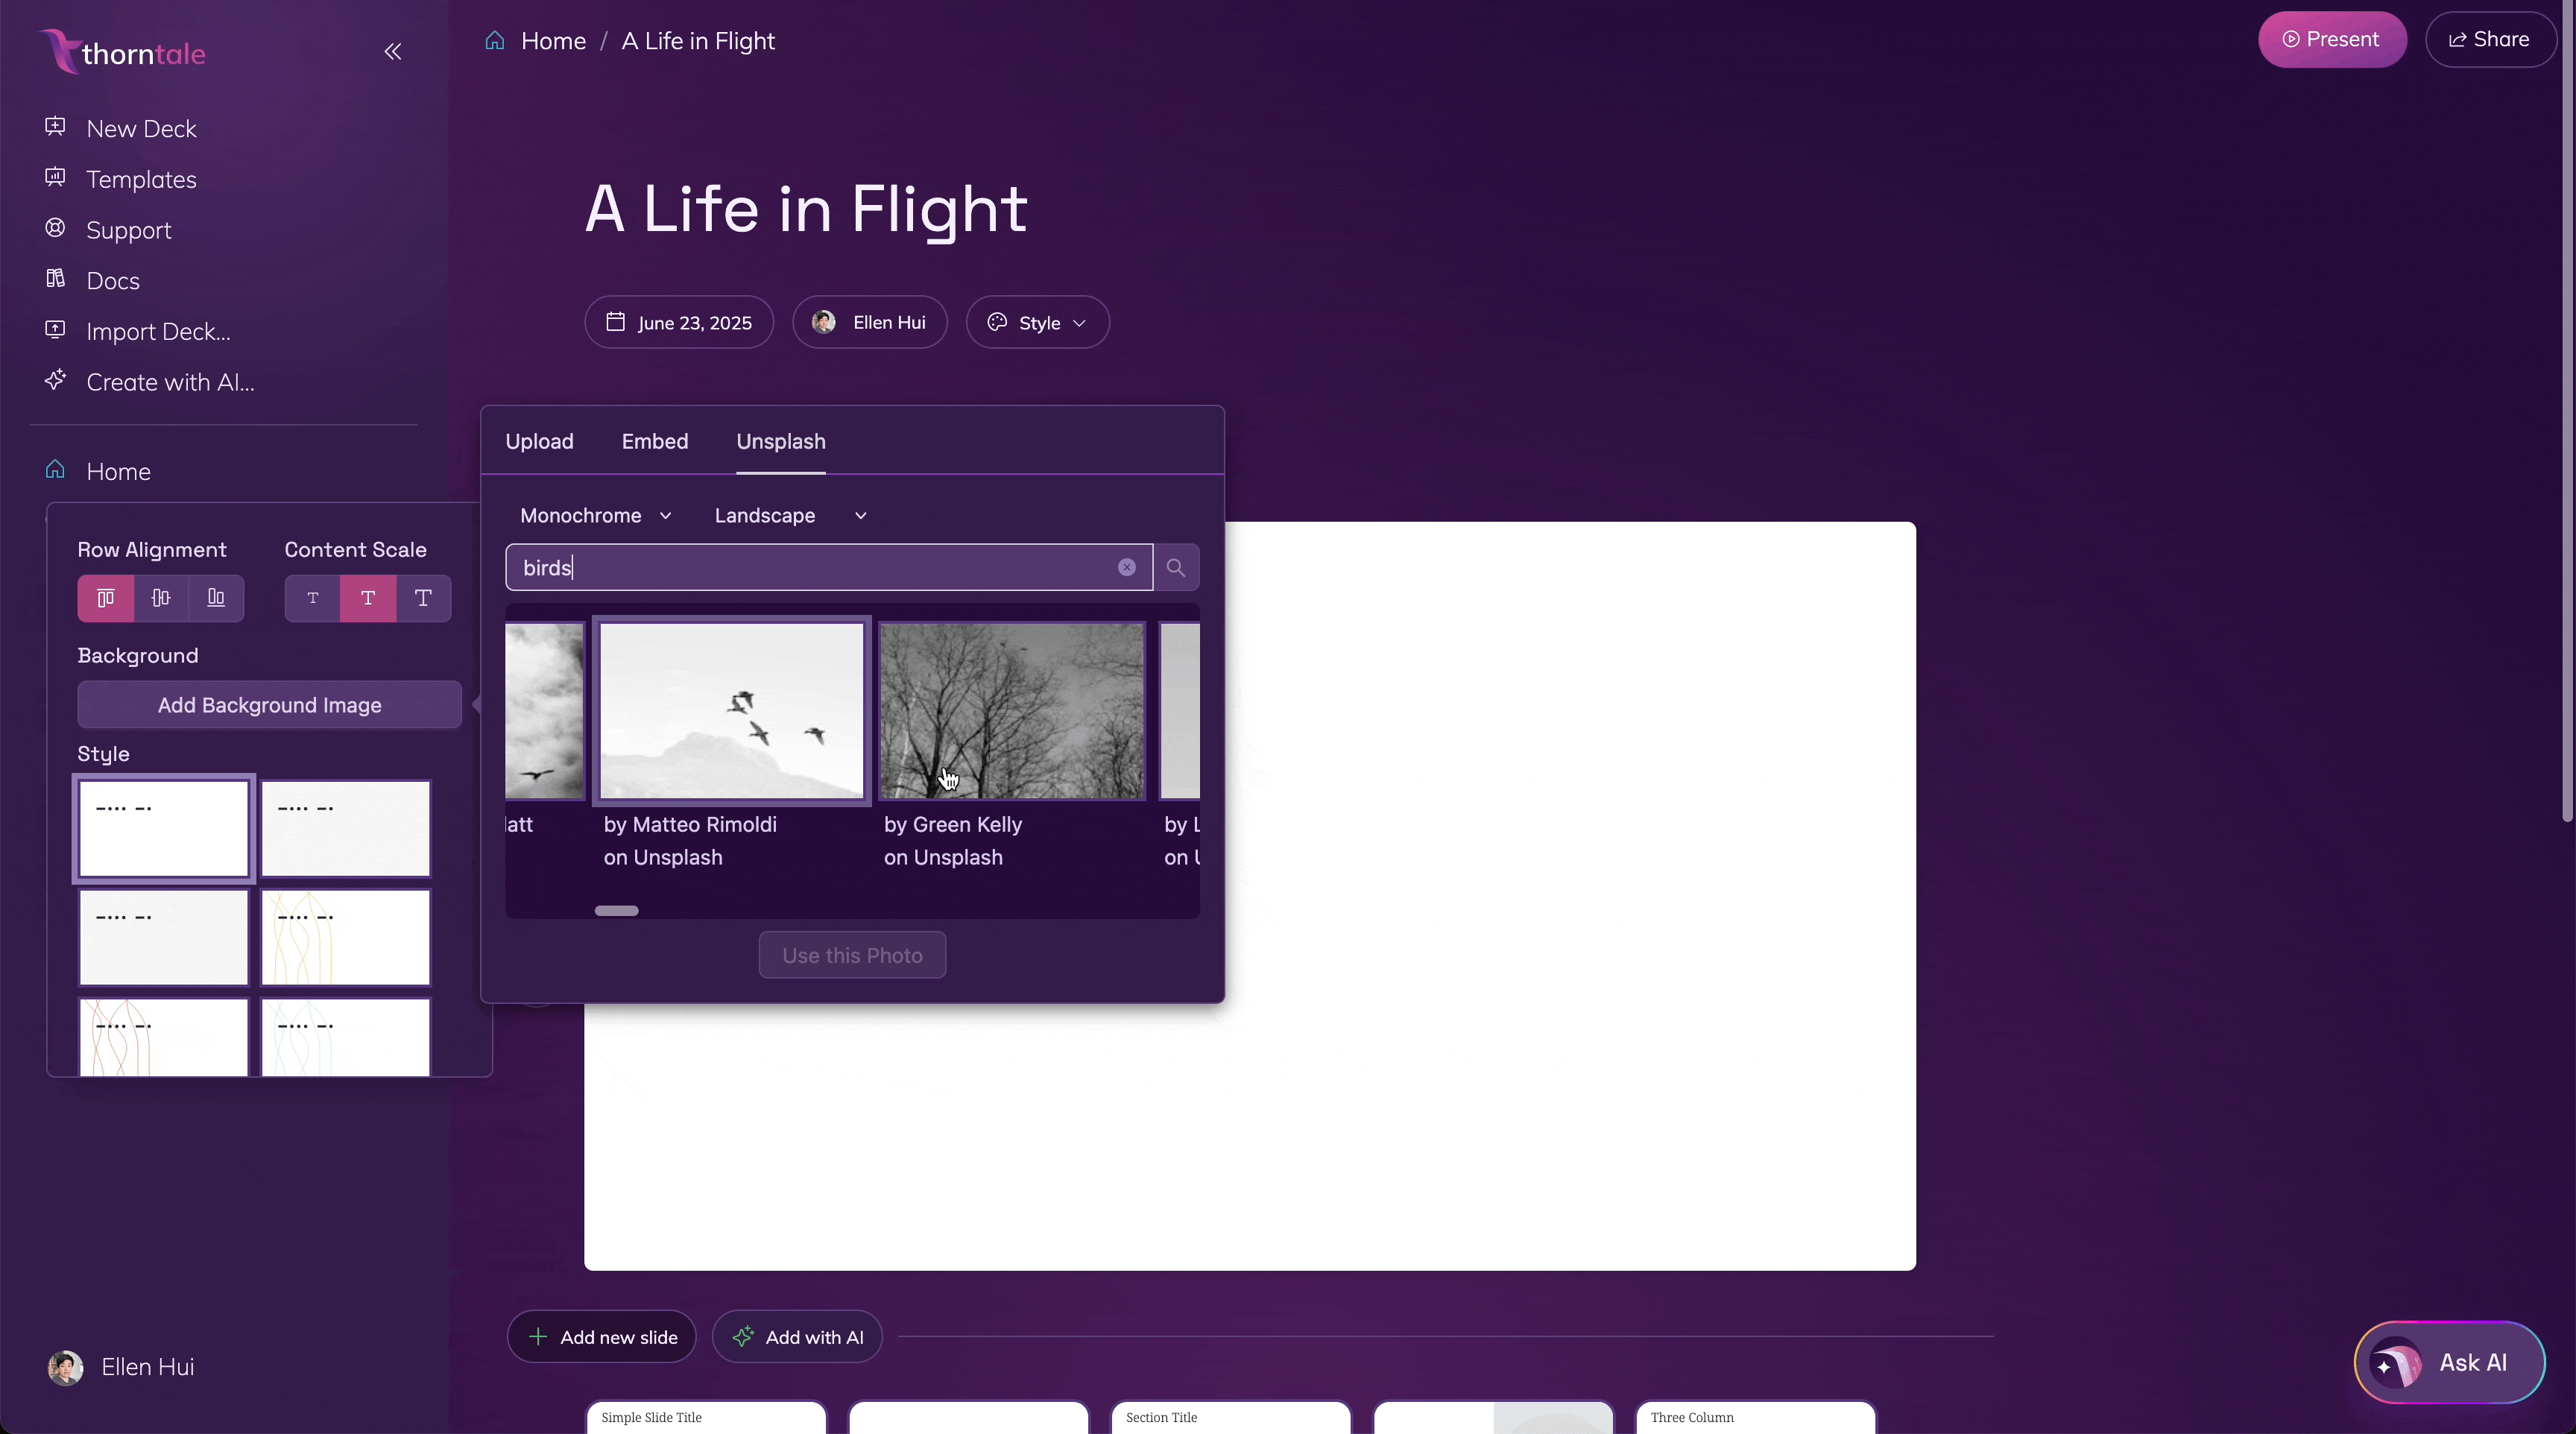Open the Ask AI assistant

click(x=2449, y=1362)
